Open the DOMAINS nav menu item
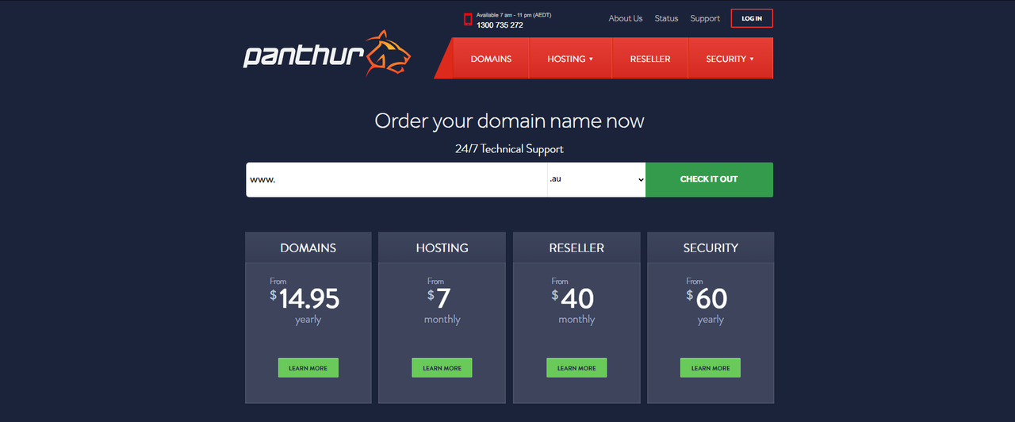 tap(491, 59)
